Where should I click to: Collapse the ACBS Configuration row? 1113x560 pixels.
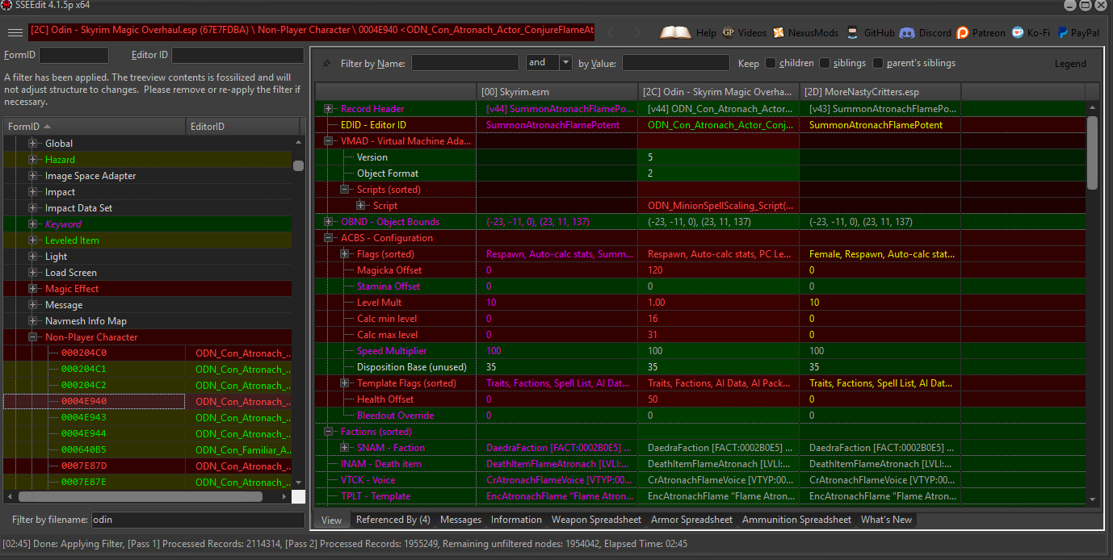click(x=329, y=238)
